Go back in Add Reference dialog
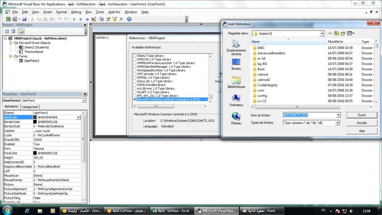382x215 pixels. [x=330, y=33]
